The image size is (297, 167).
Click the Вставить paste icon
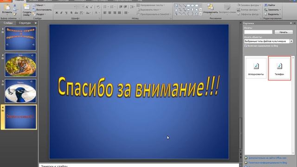7,7
